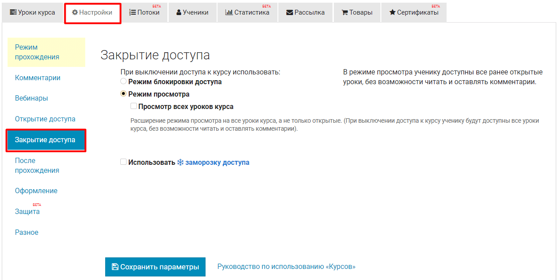The height and width of the screenshot is (280, 558).
Task: Open the Комментарии settings section
Action: (x=38, y=78)
